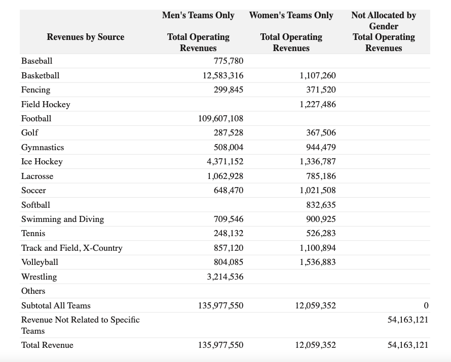451x362 pixels.
Task: Select Revenue Not Related to Specific Teams label
Action: pos(81,325)
